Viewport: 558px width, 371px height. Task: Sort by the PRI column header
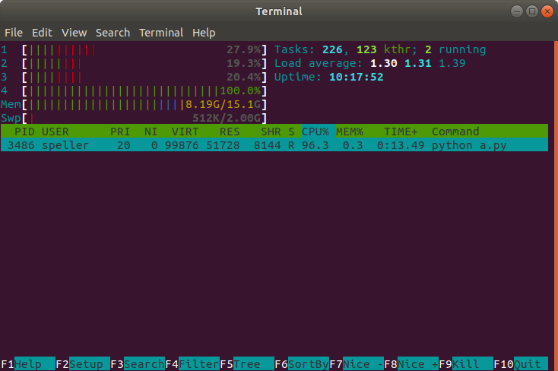[120, 132]
